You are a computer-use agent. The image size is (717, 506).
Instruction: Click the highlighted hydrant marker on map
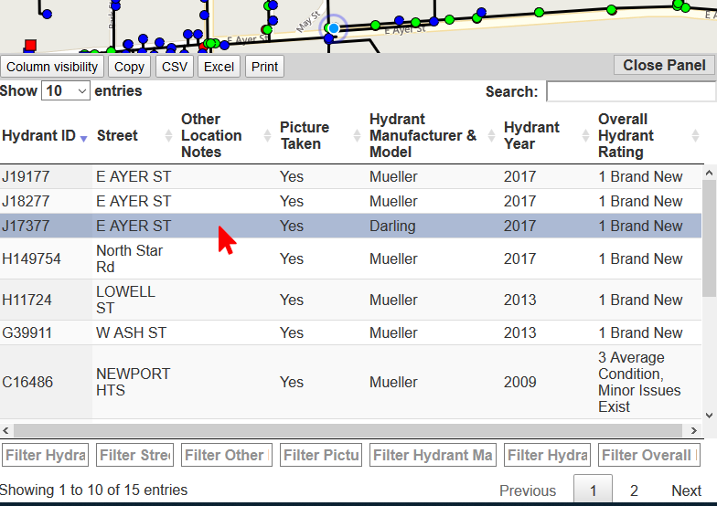[x=334, y=28]
